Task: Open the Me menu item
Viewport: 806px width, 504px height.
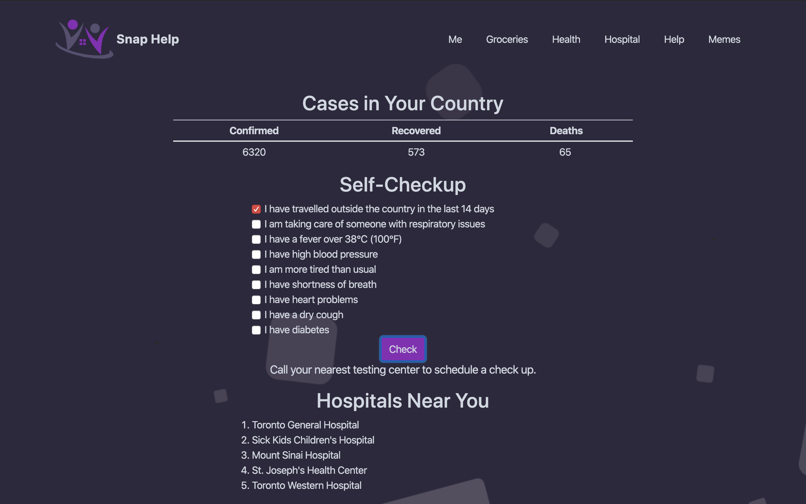Action: point(455,39)
